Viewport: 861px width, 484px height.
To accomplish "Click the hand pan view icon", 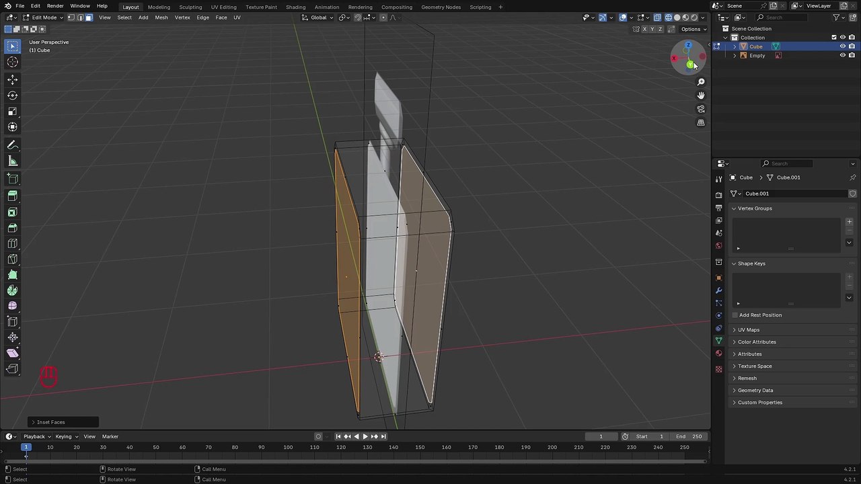I will pyautogui.click(x=701, y=95).
